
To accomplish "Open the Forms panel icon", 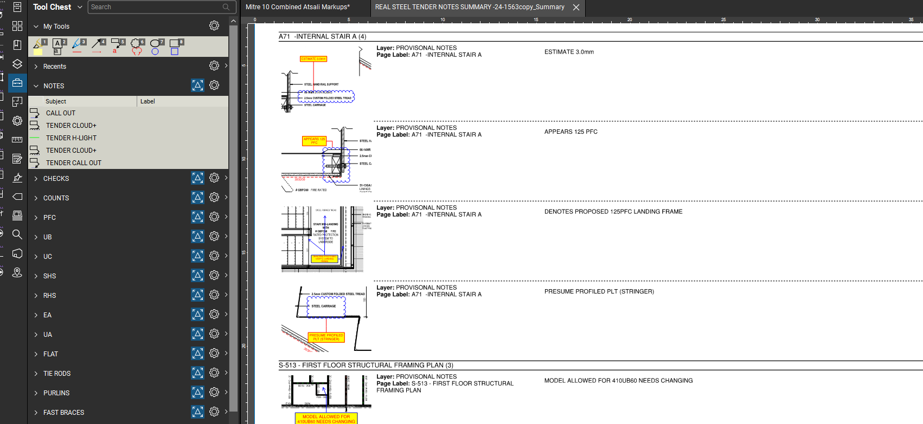I will click(17, 159).
